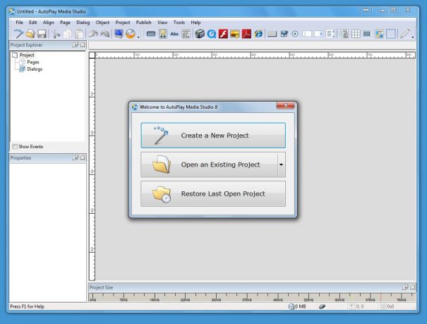Viewport: 427px width, 324px height.
Task: Open the Object menu
Action: pyautogui.click(x=102, y=23)
